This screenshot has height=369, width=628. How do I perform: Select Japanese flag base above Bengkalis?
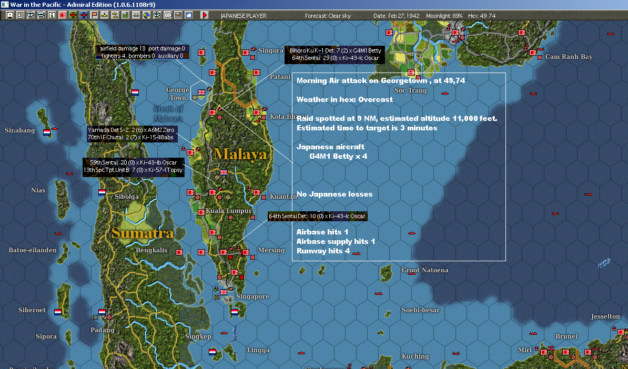[x=179, y=252]
